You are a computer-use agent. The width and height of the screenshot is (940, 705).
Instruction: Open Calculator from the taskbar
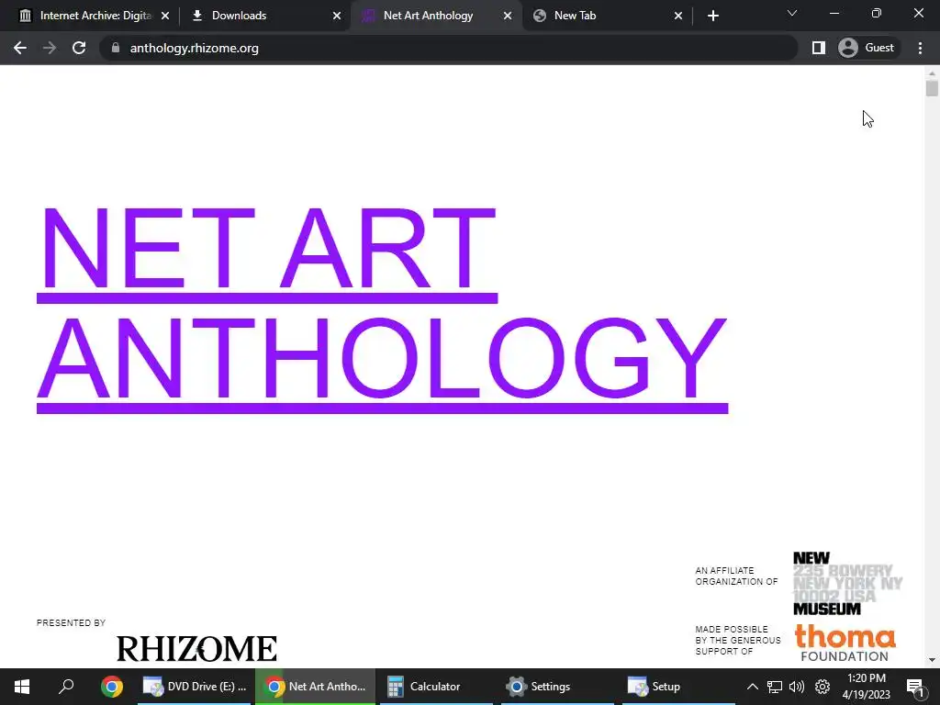click(438, 687)
